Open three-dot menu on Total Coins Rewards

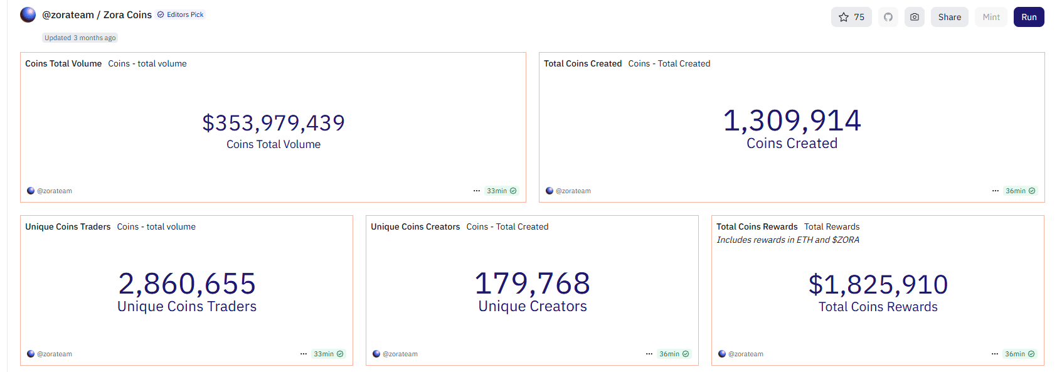pyautogui.click(x=994, y=354)
